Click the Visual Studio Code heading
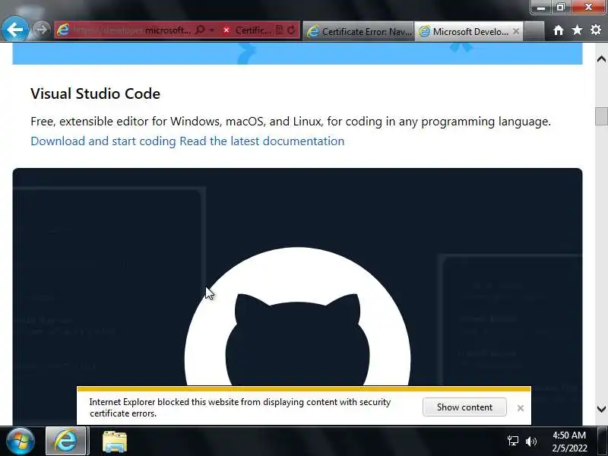This screenshot has width=608, height=456. [x=96, y=93]
